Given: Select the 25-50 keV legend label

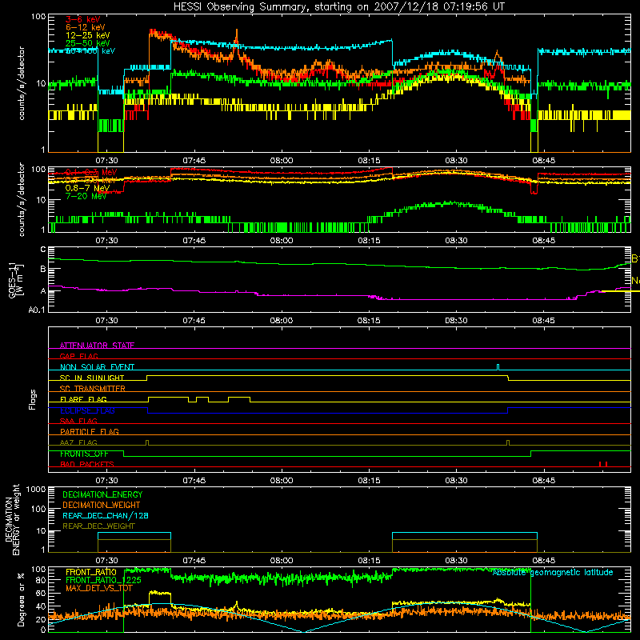Looking at the screenshot, I should (x=88, y=43).
